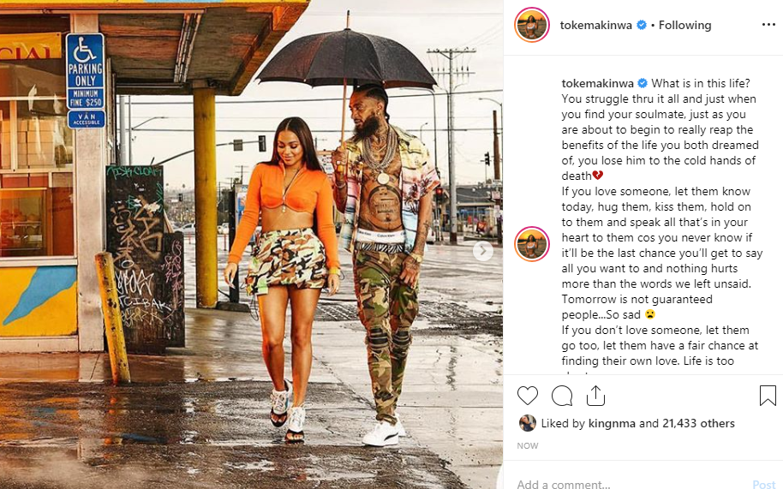
Task: View the 21,433 others who liked
Action: 698,423
